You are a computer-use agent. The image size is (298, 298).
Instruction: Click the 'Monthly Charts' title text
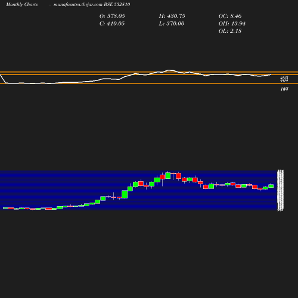(x=22, y=5)
